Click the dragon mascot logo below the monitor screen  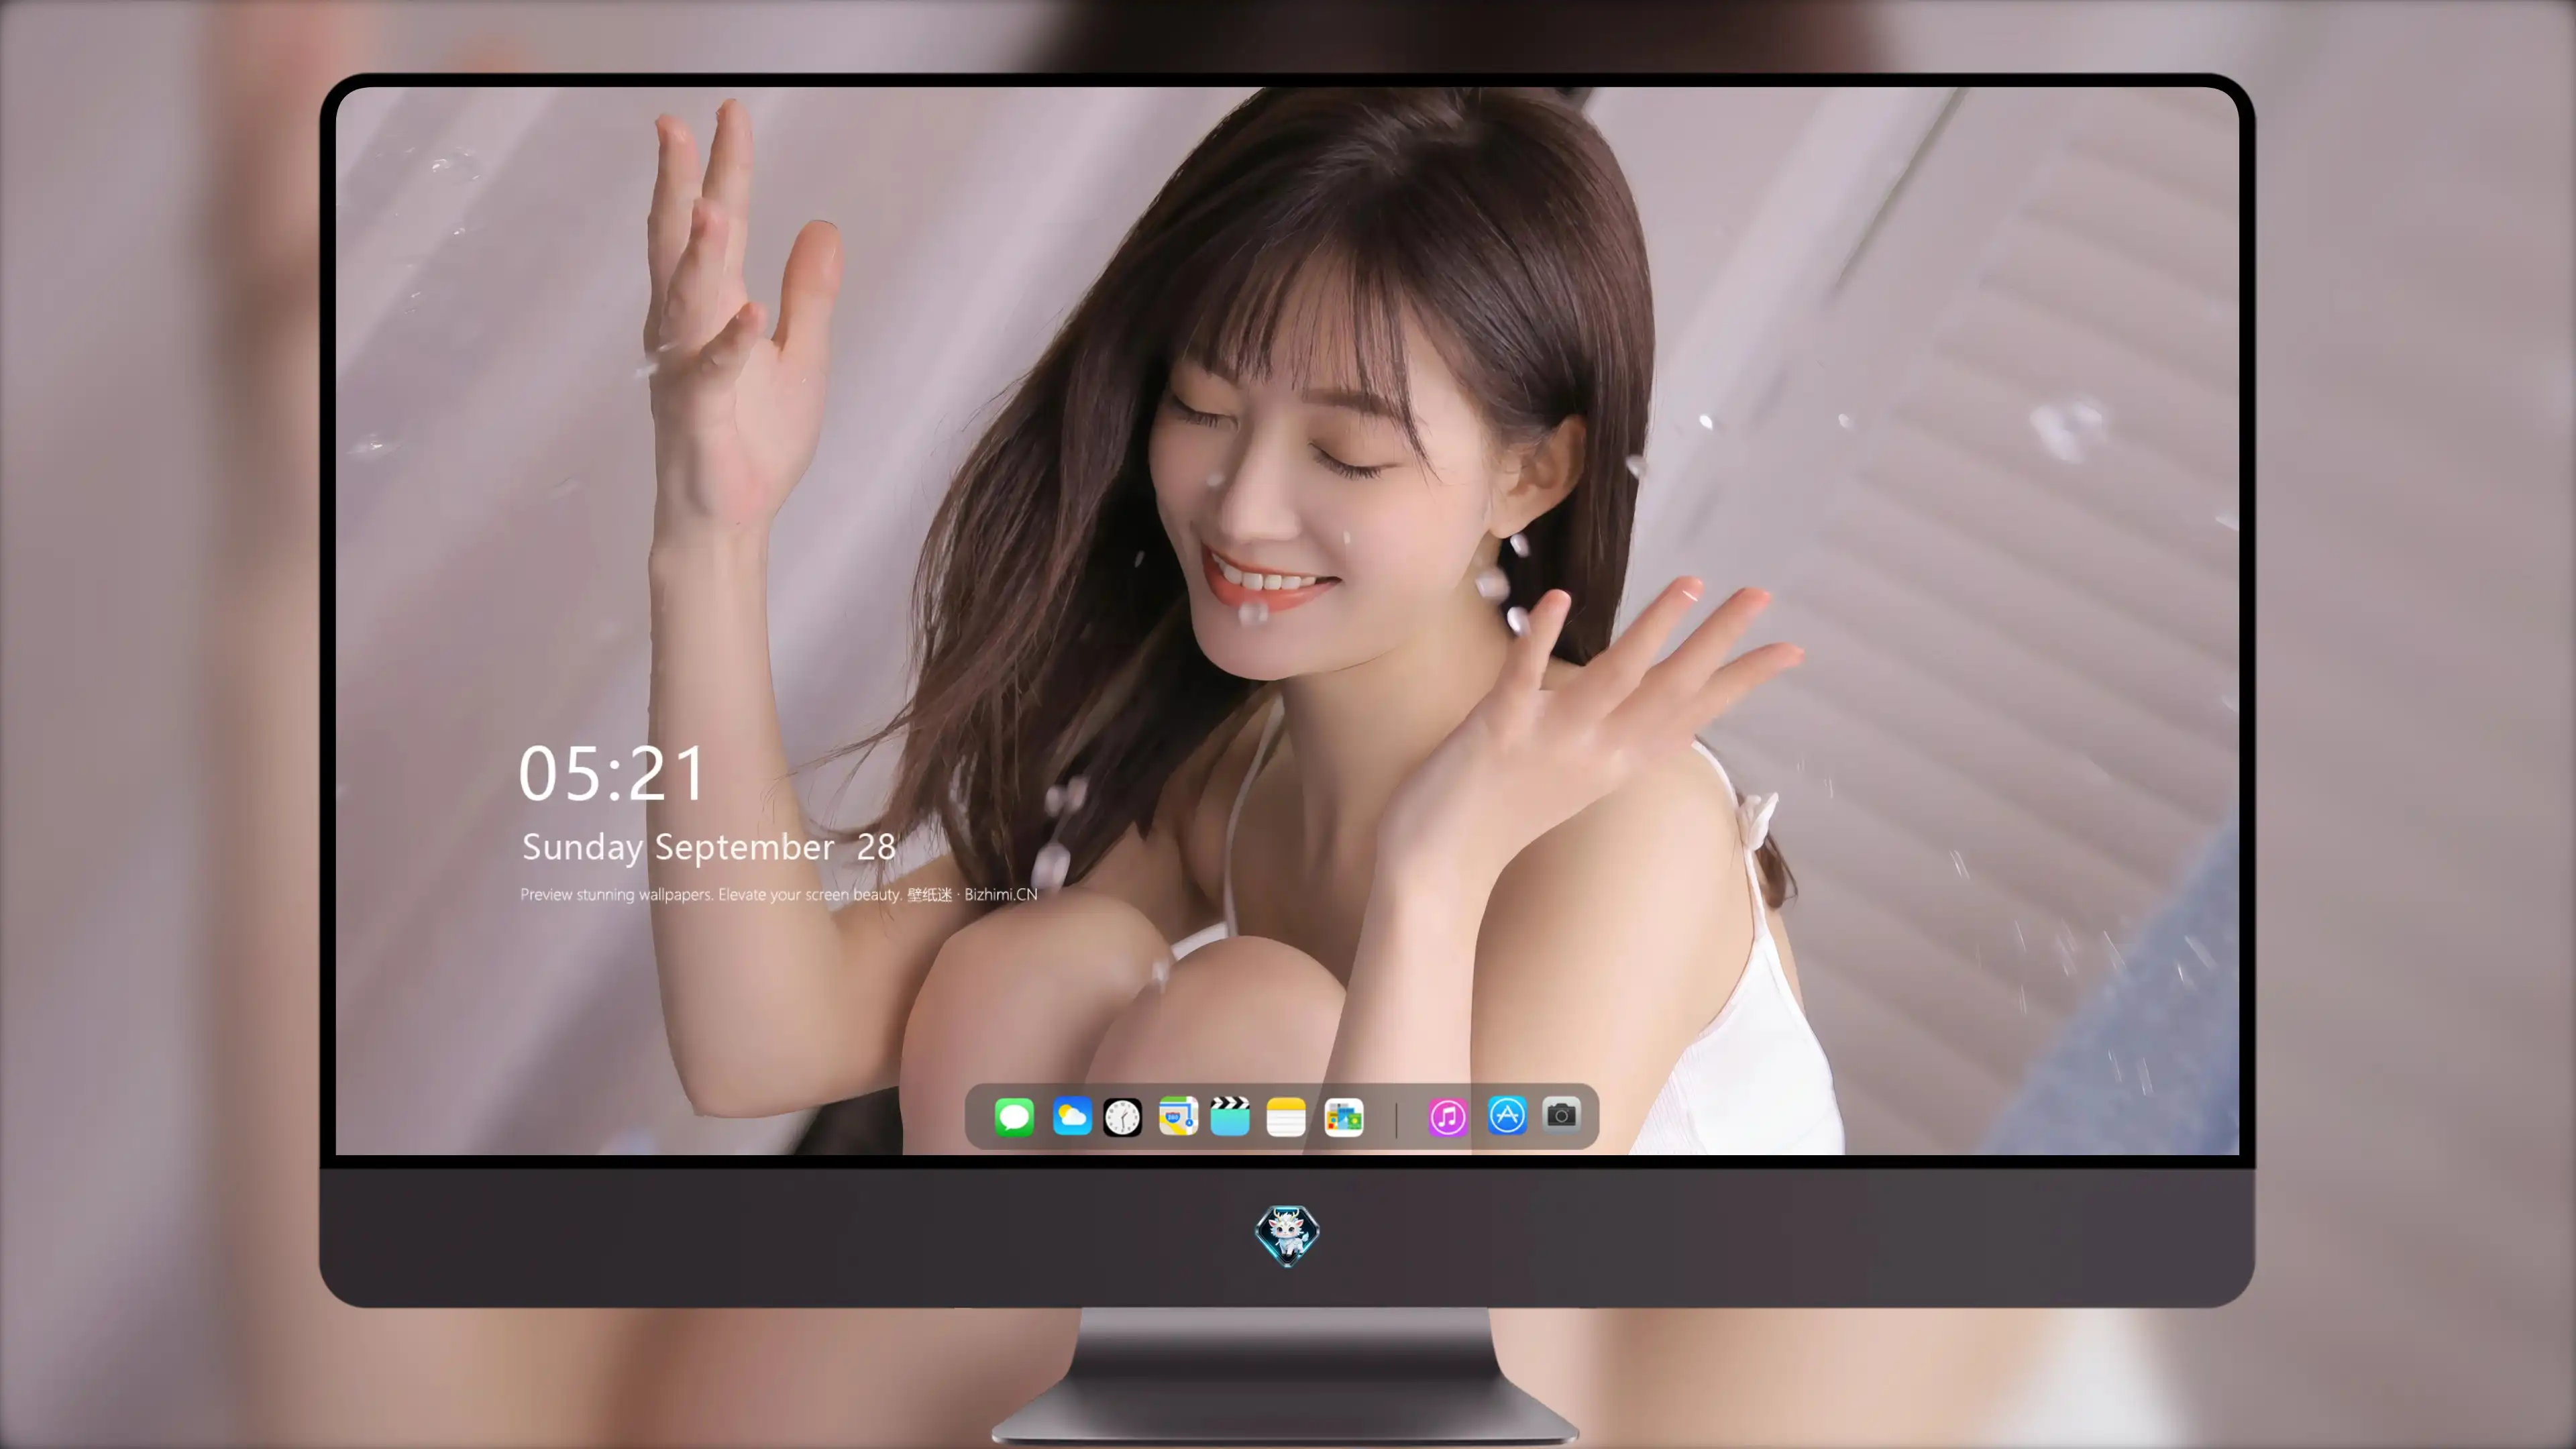[1287, 1235]
